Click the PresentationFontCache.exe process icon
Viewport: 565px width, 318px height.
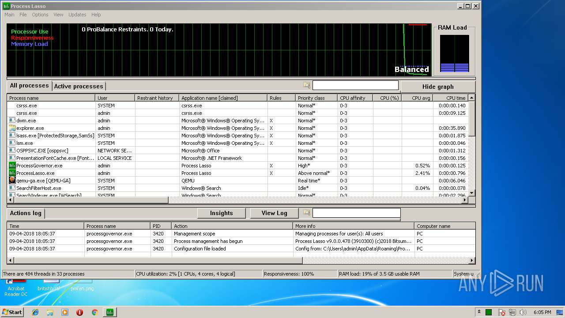[12, 158]
